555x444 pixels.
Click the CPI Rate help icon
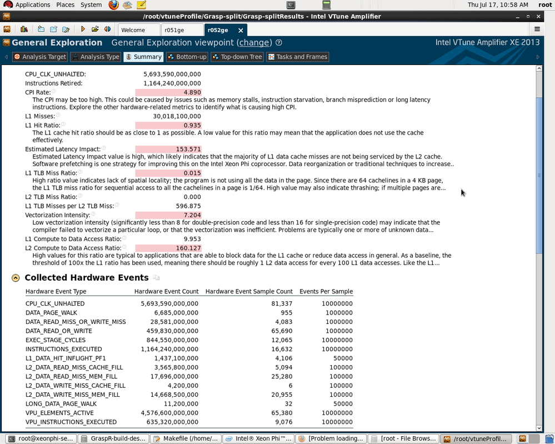(54, 91)
